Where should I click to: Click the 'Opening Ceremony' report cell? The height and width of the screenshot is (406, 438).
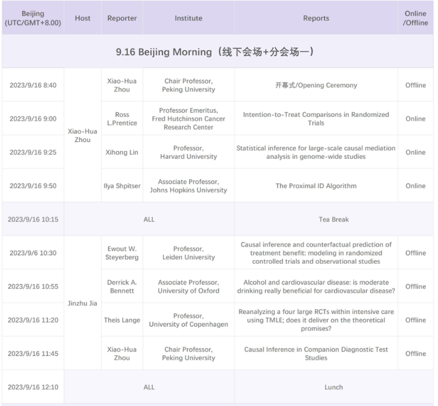pyautogui.click(x=316, y=85)
